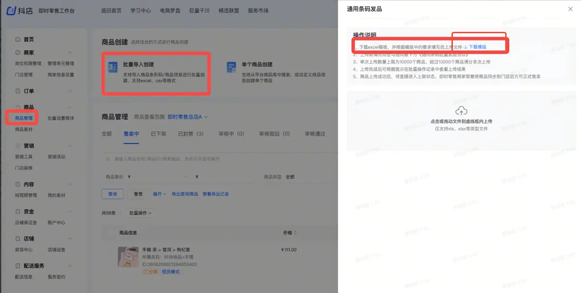Viewport: 581px width, 293px height.
Task: Click the 重置 reset button
Action: [x=138, y=194]
